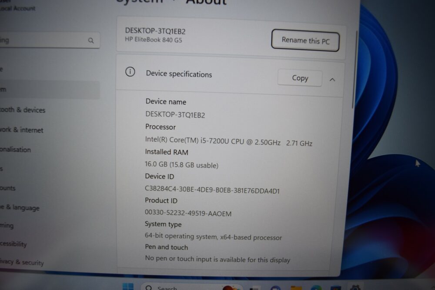This screenshot has height=290, width=435.
Task: Click the System type label
Action: [x=163, y=224]
